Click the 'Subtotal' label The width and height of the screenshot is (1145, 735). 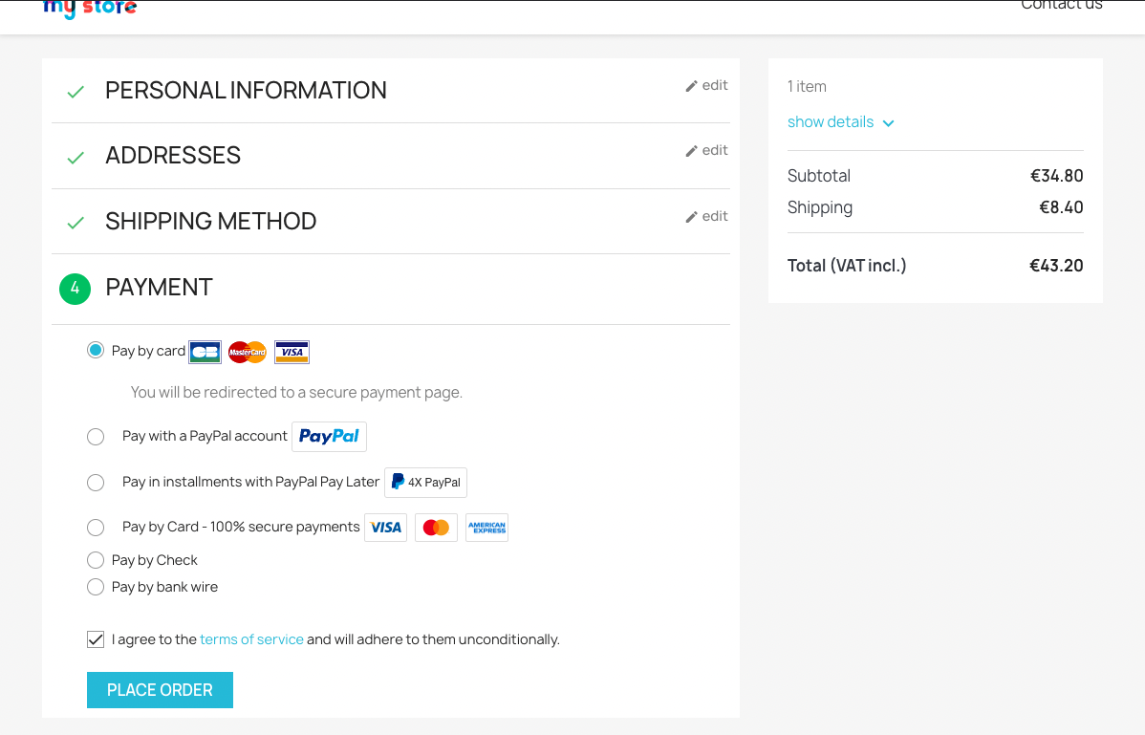click(818, 176)
